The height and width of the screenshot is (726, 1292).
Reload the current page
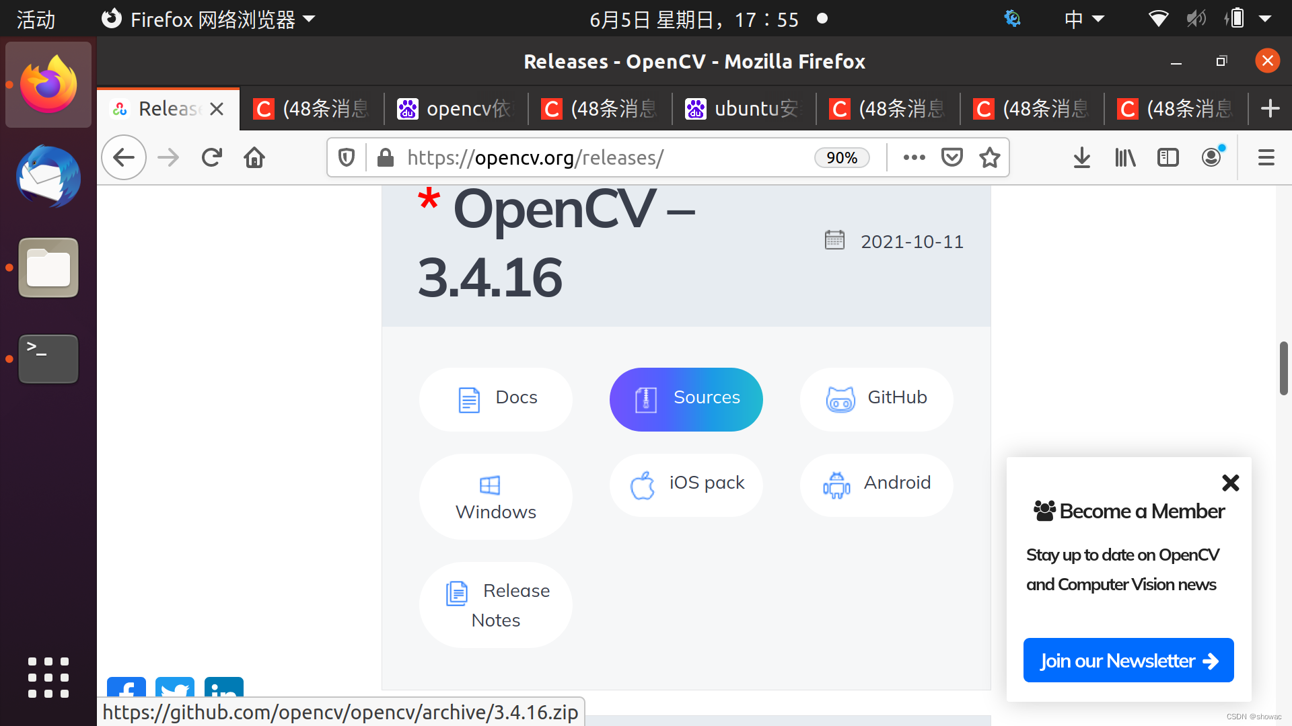pos(211,157)
